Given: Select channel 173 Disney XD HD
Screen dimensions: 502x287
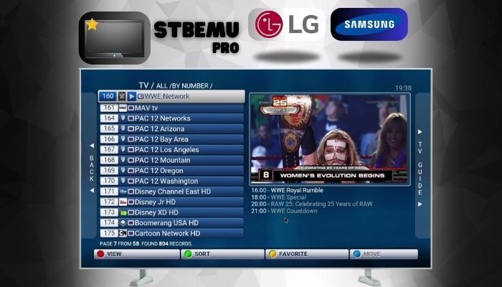Looking at the screenshot, I should [x=172, y=212].
